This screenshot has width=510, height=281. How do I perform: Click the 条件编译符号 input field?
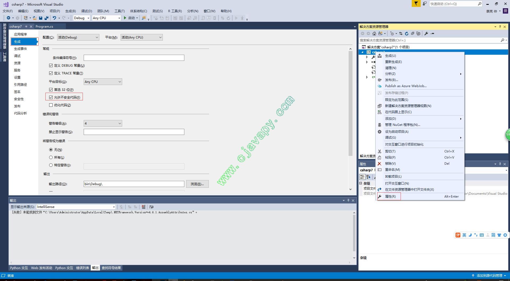(x=134, y=58)
